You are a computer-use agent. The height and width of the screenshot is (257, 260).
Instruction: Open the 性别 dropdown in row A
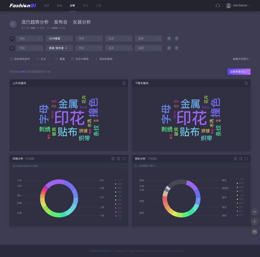[x=30, y=39]
